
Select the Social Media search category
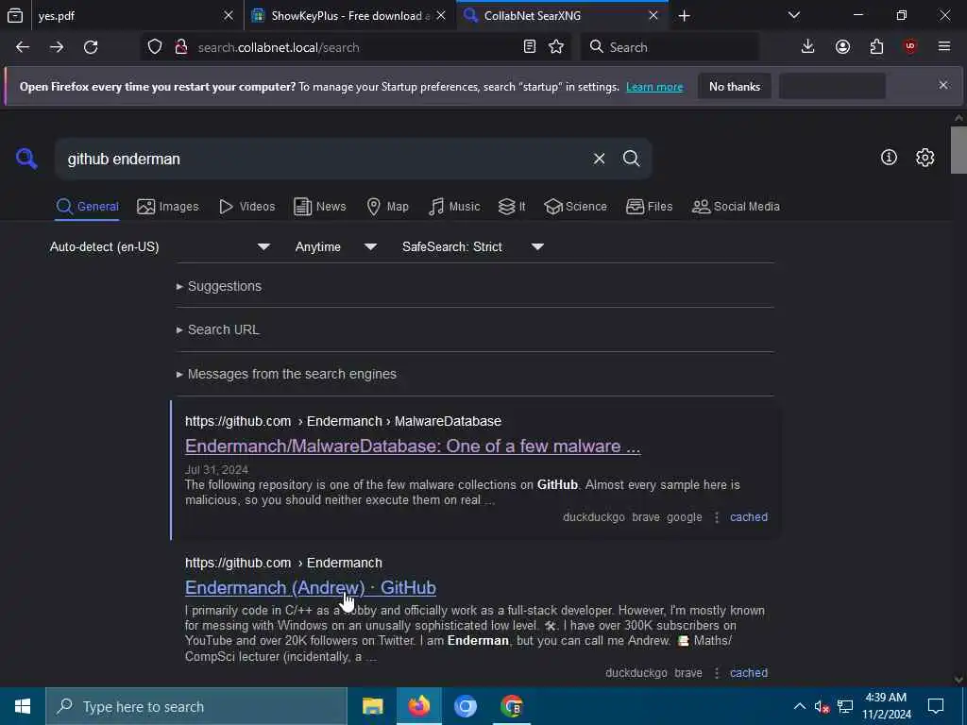point(736,207)
